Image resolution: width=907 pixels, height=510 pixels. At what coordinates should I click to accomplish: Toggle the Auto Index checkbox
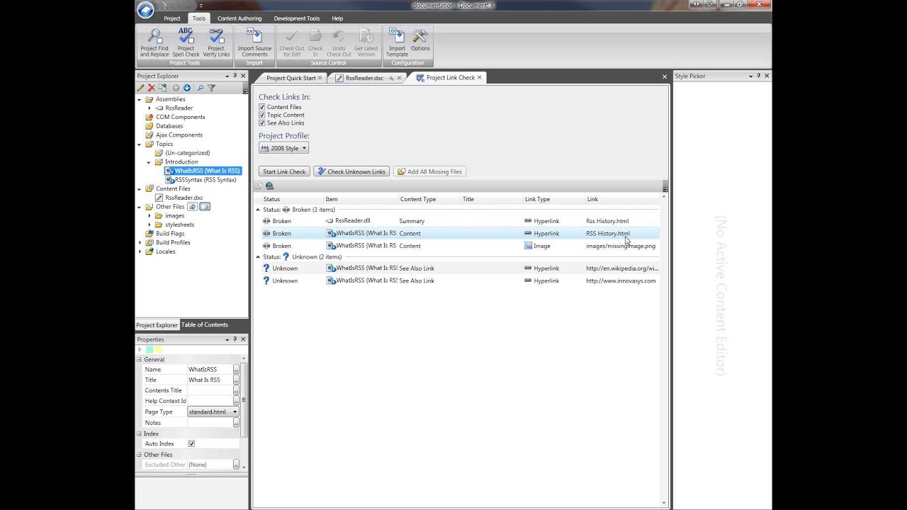click(191, 443)
